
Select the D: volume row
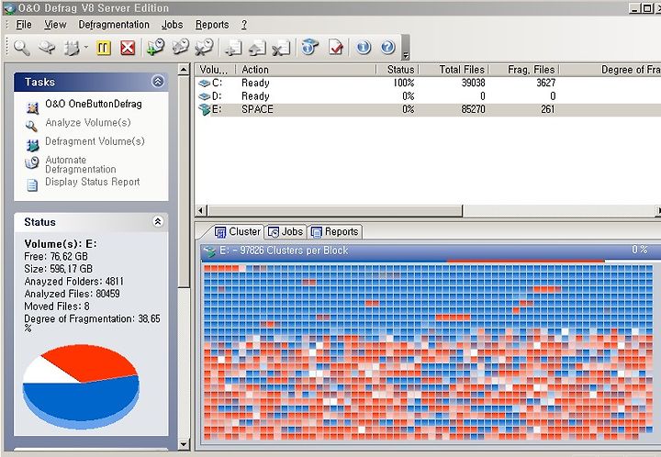tap(428, 96)
